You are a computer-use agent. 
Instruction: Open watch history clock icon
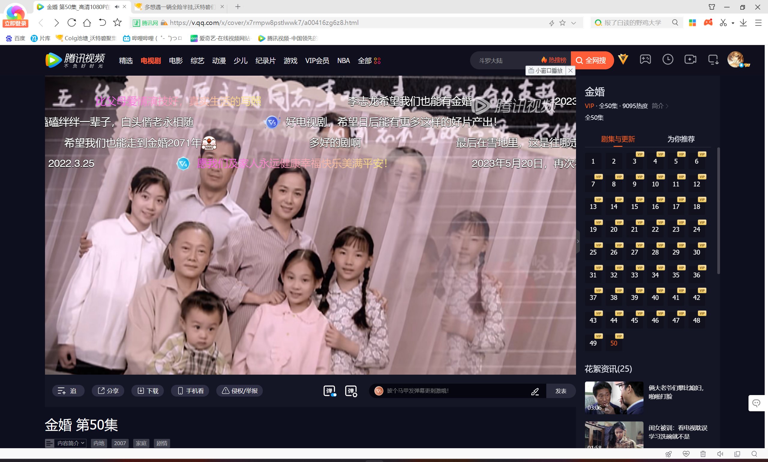pos(667,59)
